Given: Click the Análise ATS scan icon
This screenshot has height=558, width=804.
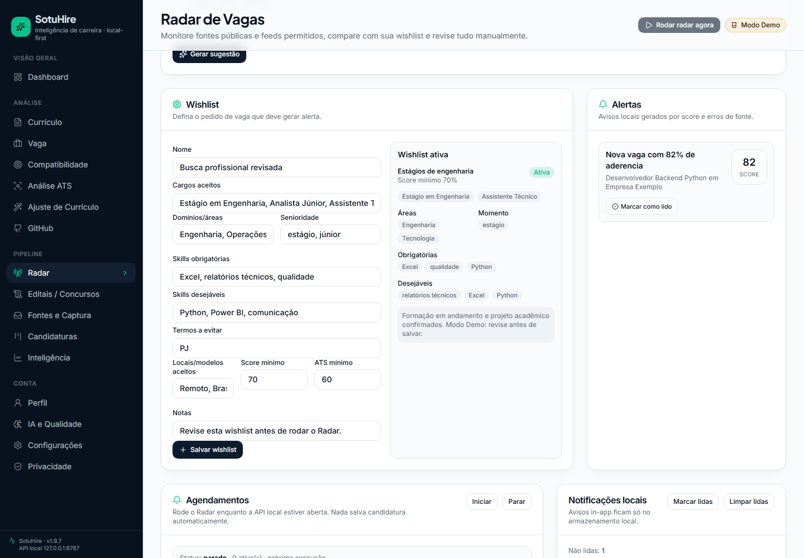Looking at the screenshot, I should (x=18, y=186).
